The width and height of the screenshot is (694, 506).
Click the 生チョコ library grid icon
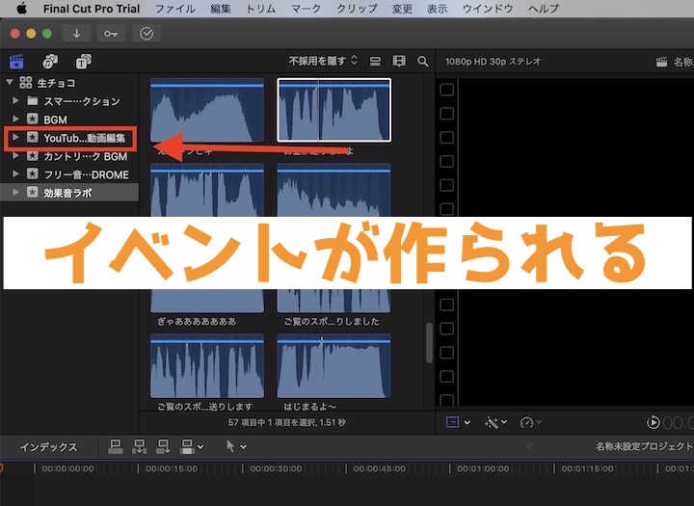click(26, 82)
